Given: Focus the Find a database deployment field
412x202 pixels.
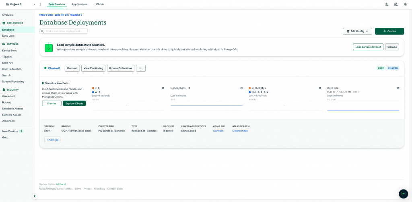Looking at the screenshot, I should [x=63, y=31].
